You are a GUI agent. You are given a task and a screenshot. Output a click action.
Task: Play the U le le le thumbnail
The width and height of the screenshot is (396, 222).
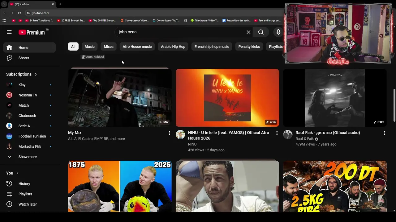(x=227, y=98)
